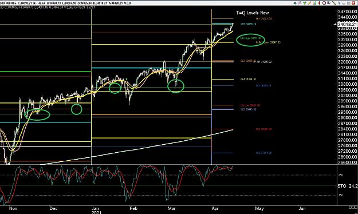Click the 29300.00 price axis label
This screenshot has height=214, width=358.
pos(348,112)
